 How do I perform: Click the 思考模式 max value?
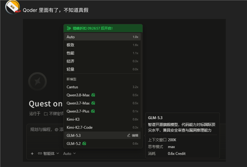(171, 147)
